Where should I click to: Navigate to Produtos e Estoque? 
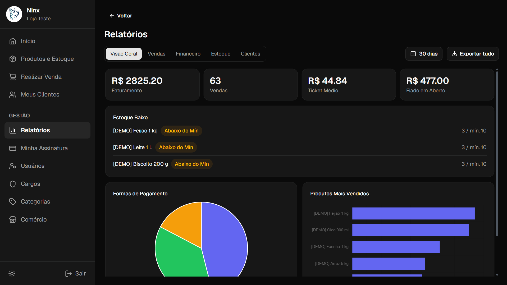47,59
